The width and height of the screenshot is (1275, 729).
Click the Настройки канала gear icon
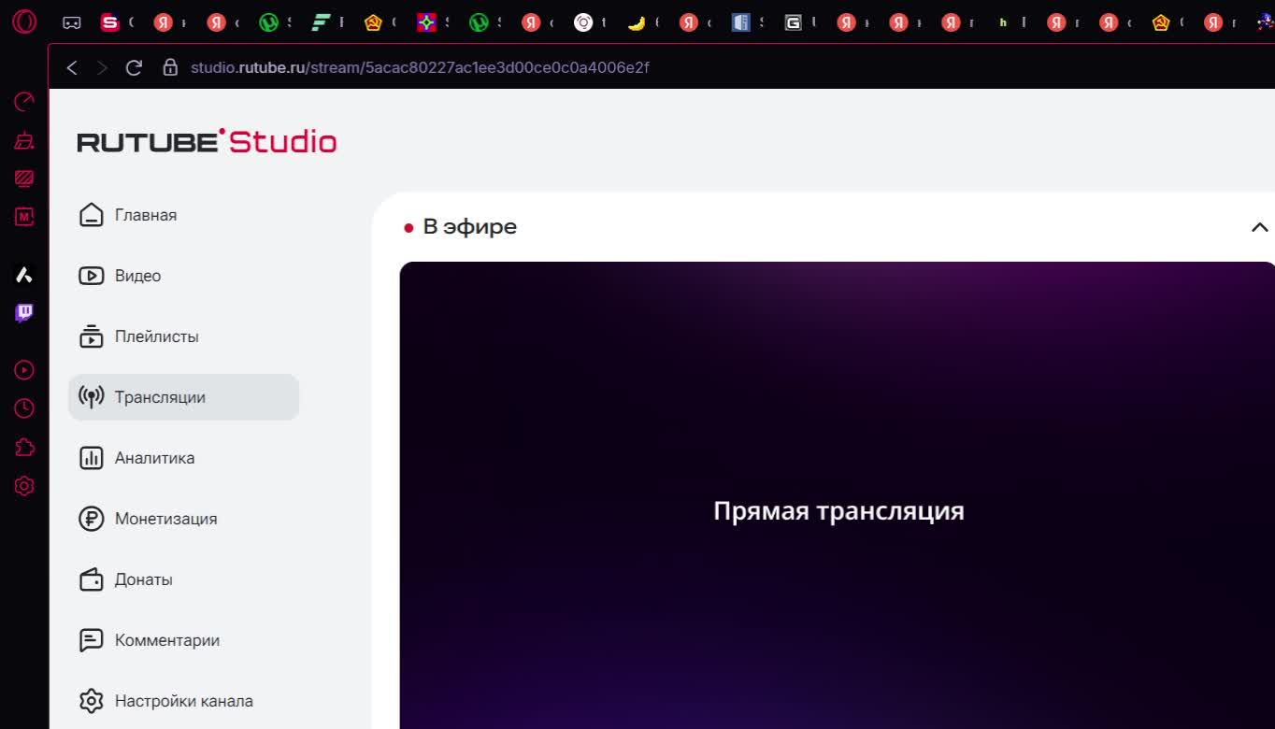tap(91, 701)
